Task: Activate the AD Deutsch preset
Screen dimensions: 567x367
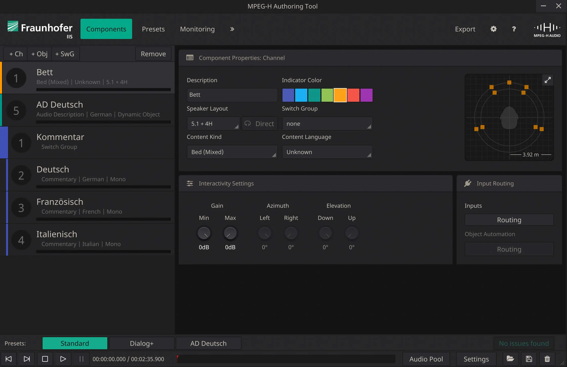Action: pyautogui.click(x=208, y=343)
